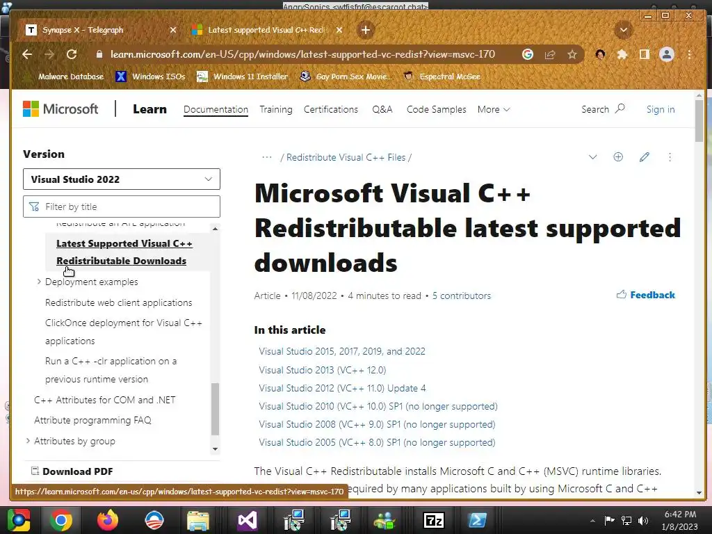Image resolution: width=712 pixels, height=534 pixels.
Task: Open the Windows 11 Installer bookmark
Action: point(242,76)
